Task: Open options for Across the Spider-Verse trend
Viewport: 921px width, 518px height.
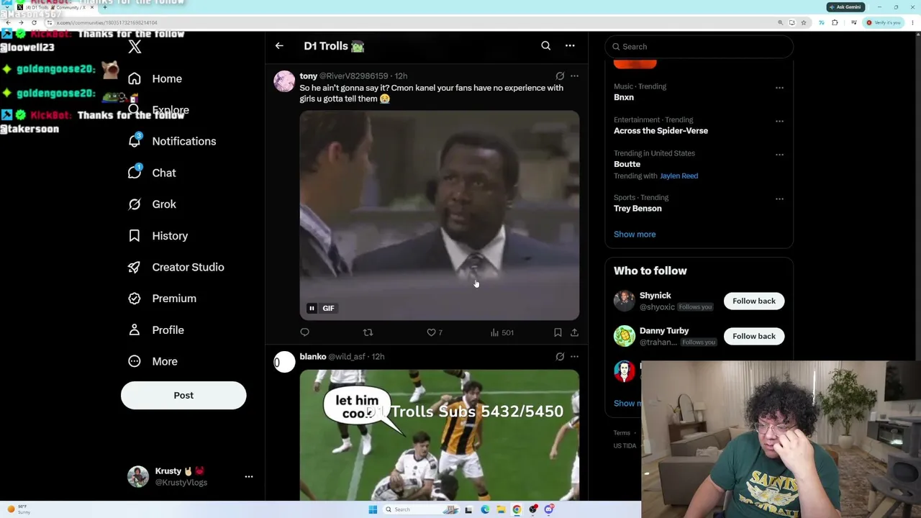Action: (779, 121)
